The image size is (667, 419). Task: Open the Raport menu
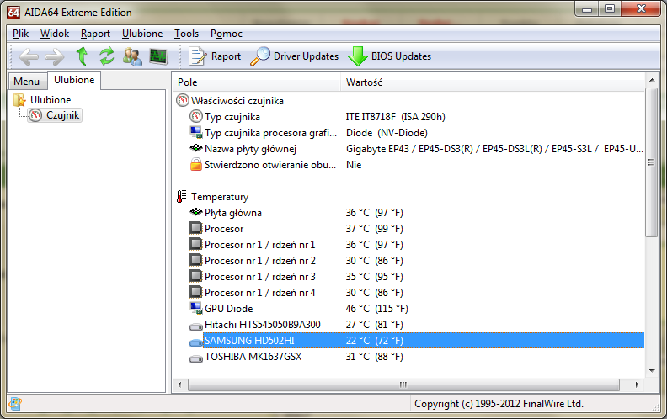[x=95, y=34]
